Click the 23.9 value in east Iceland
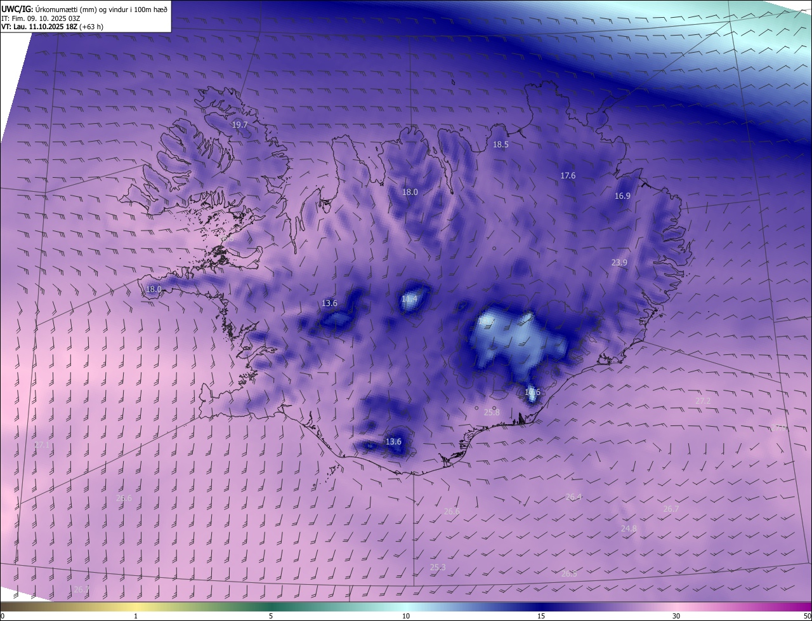Screen dimensions: 812x621 coord(619,262)
